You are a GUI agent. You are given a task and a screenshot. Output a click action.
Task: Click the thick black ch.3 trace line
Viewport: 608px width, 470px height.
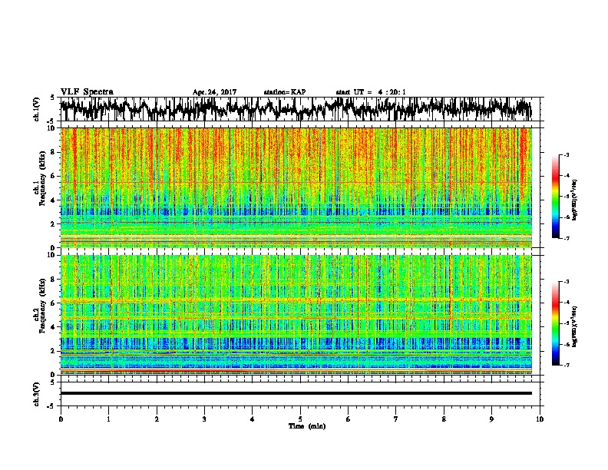point(296,393)
